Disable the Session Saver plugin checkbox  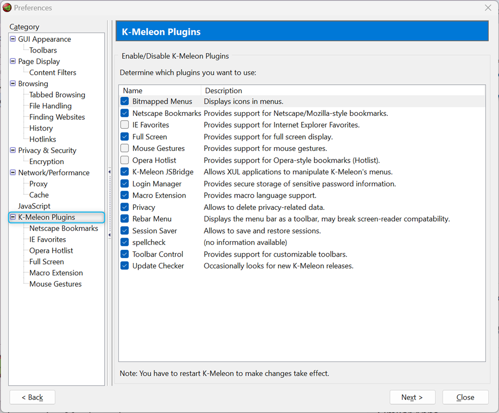tap(125, 231)
